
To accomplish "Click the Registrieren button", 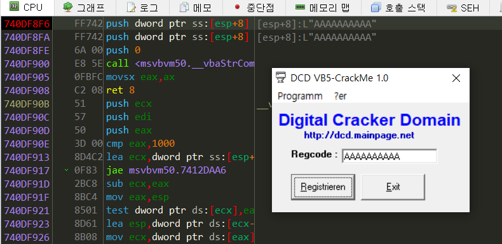I will (323, 187).
